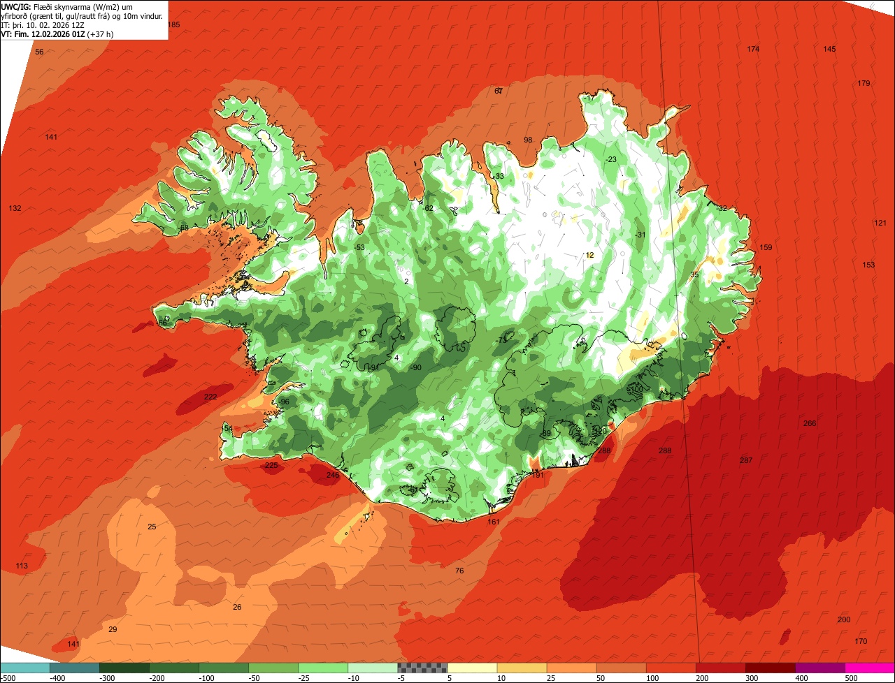Click the value -62 on the map
The image size is (895, 683).
coord(429,209)
